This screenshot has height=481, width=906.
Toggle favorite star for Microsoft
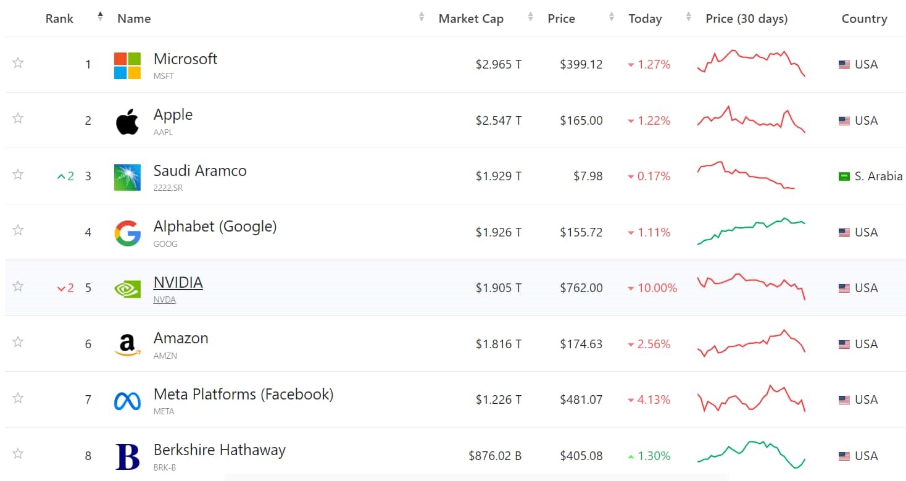[18, 62]
